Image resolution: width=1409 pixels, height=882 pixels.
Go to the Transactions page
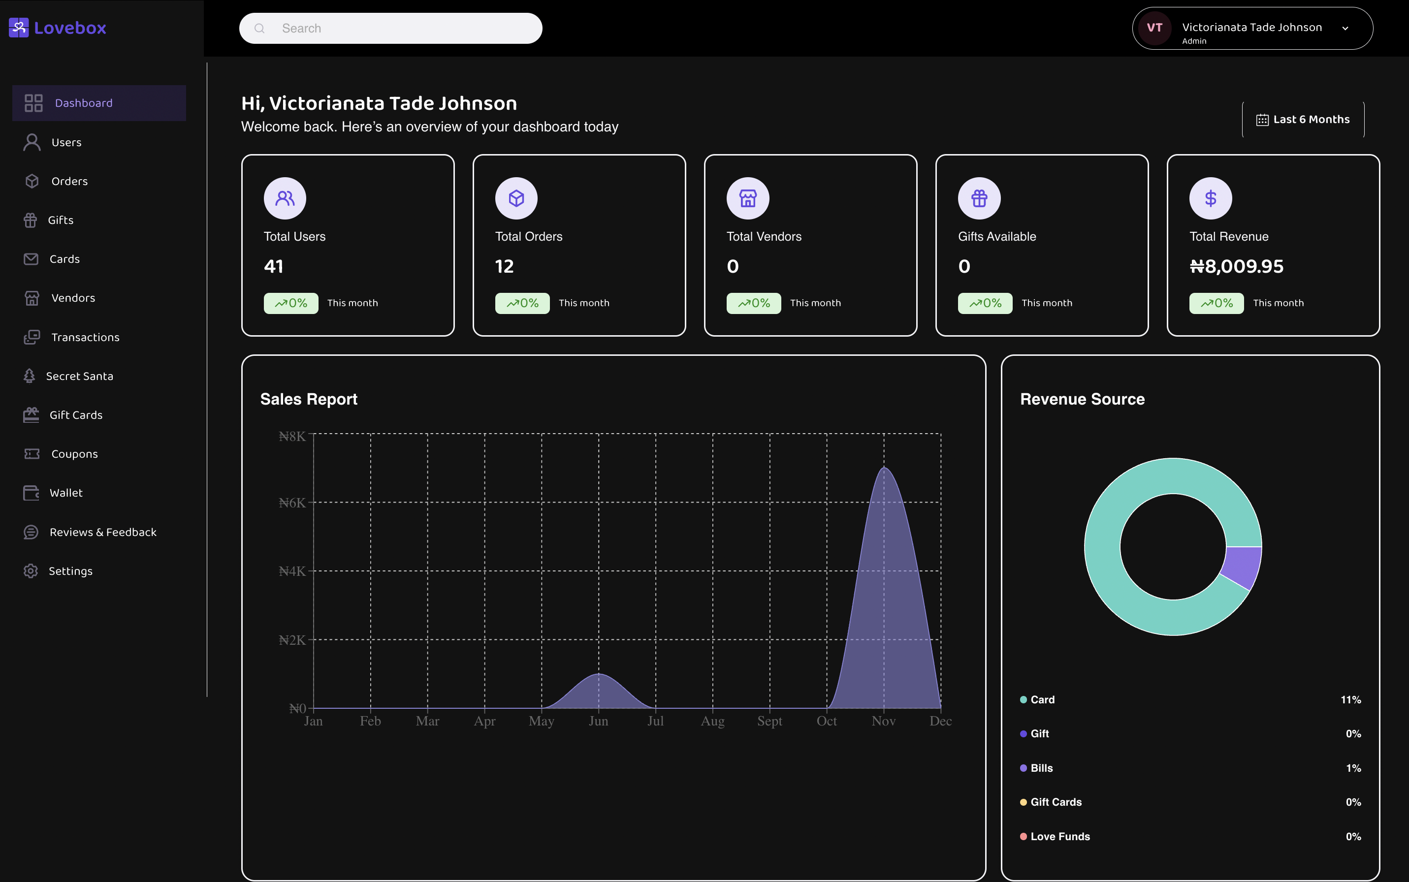point(85,337)
